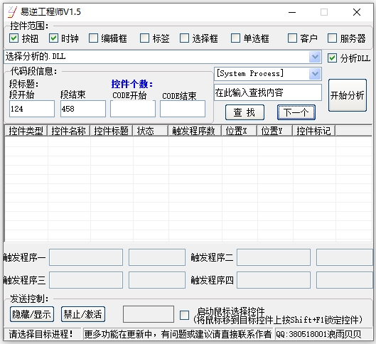The image size is (376, 344).
Task: Click the app icon in the title bar
Action: [13, 12]
